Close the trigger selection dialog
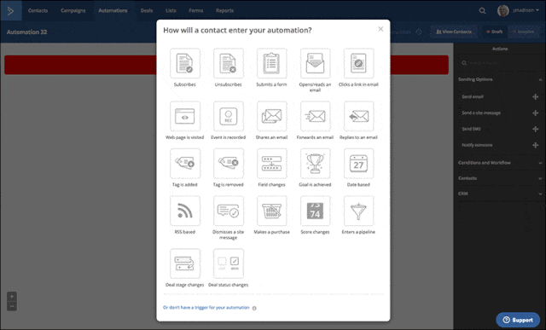Screen dimensions: 546x330 pyautogui.click(x=380, y=29)
